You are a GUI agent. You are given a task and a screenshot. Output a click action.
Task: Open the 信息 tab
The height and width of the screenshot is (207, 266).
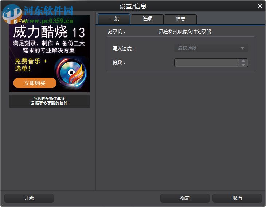180,19
